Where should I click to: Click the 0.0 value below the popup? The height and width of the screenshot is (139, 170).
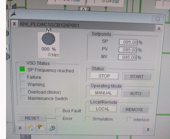(x=26, y=137)
